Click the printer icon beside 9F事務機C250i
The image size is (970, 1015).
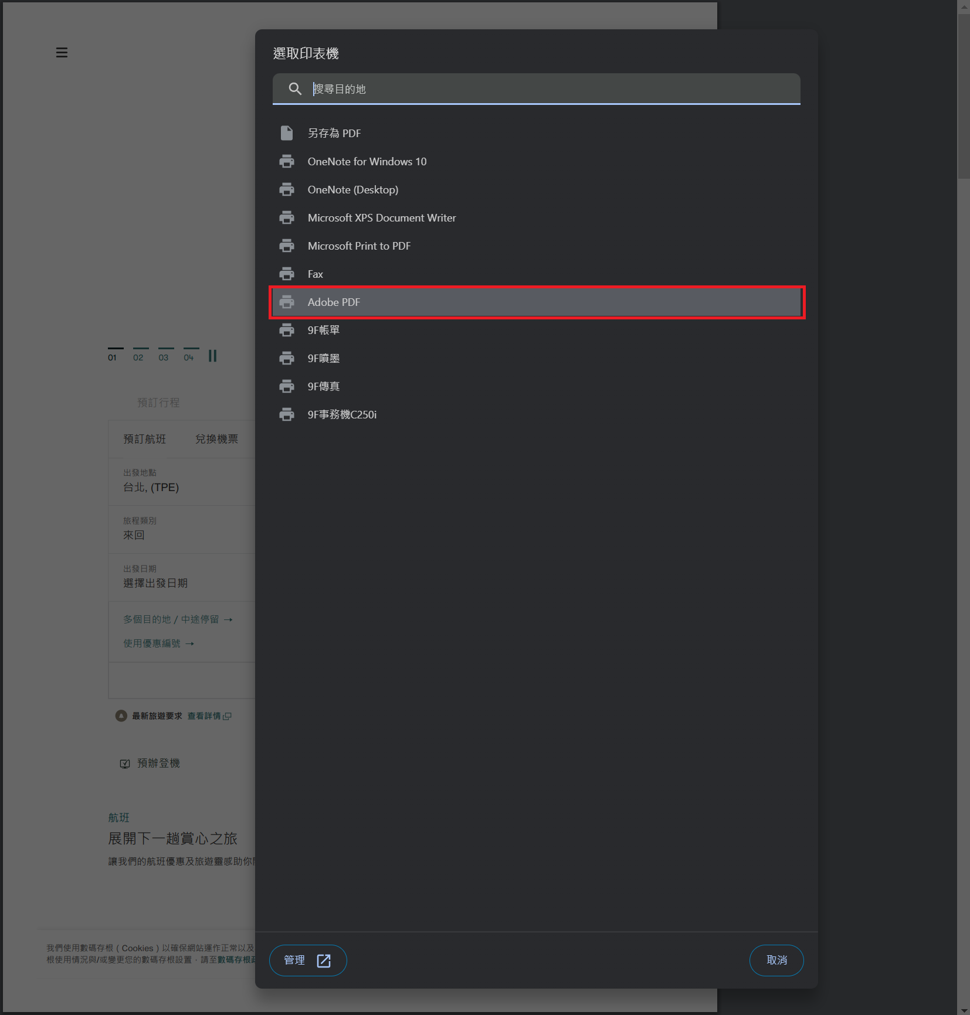[x=287, y=414]
